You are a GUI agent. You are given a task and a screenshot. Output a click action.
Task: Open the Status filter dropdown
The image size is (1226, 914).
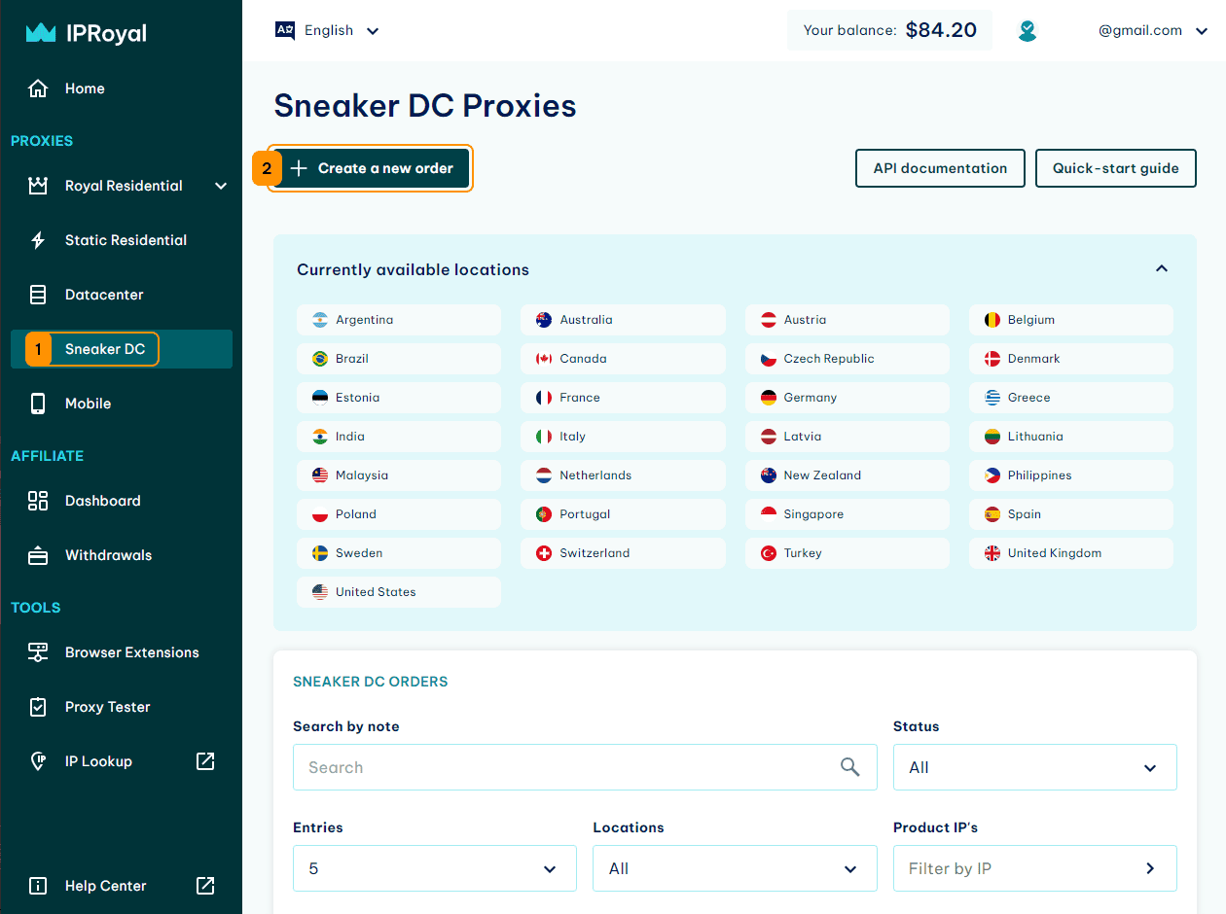[1035, 767]
